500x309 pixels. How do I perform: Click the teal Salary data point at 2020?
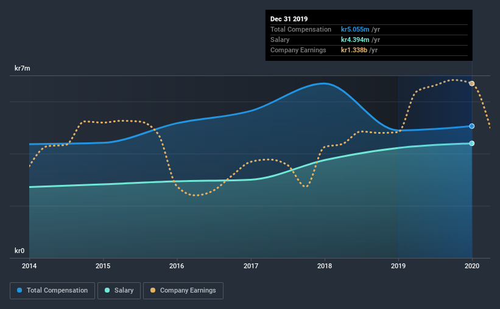click(471, 144)
